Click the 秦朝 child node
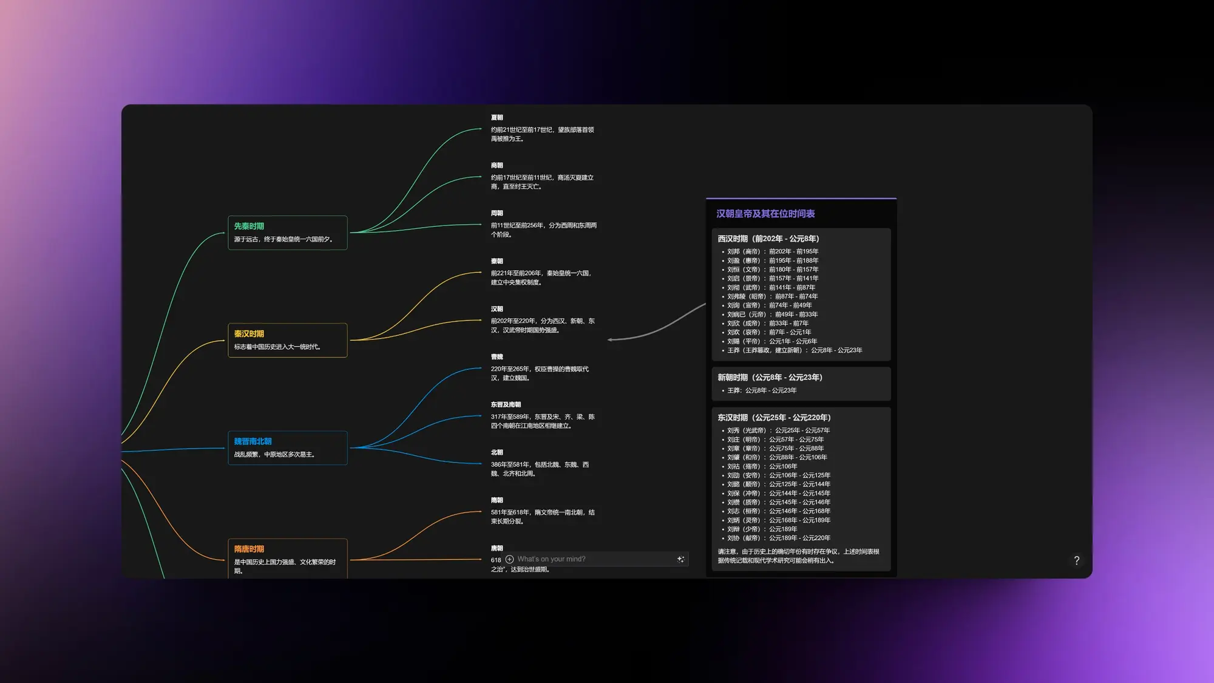Image resolution: width=1214 pixels, height=683 pixels. (542, 272)
